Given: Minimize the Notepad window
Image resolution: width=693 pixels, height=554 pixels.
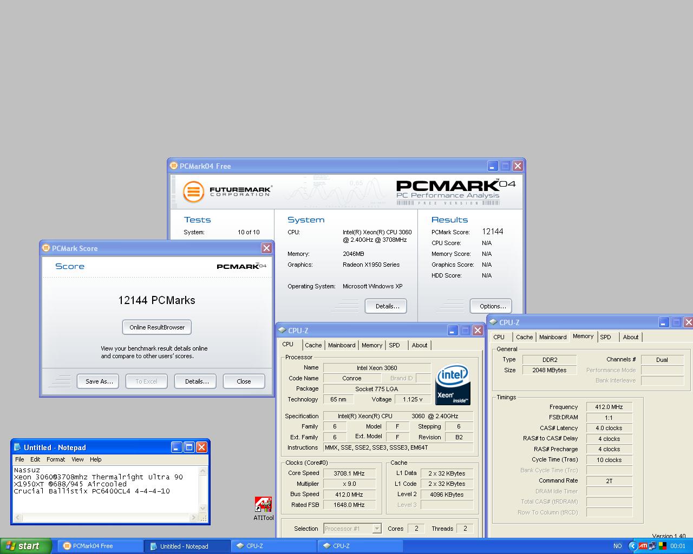Looking at the screenshot, I should (x=176, y=447).
